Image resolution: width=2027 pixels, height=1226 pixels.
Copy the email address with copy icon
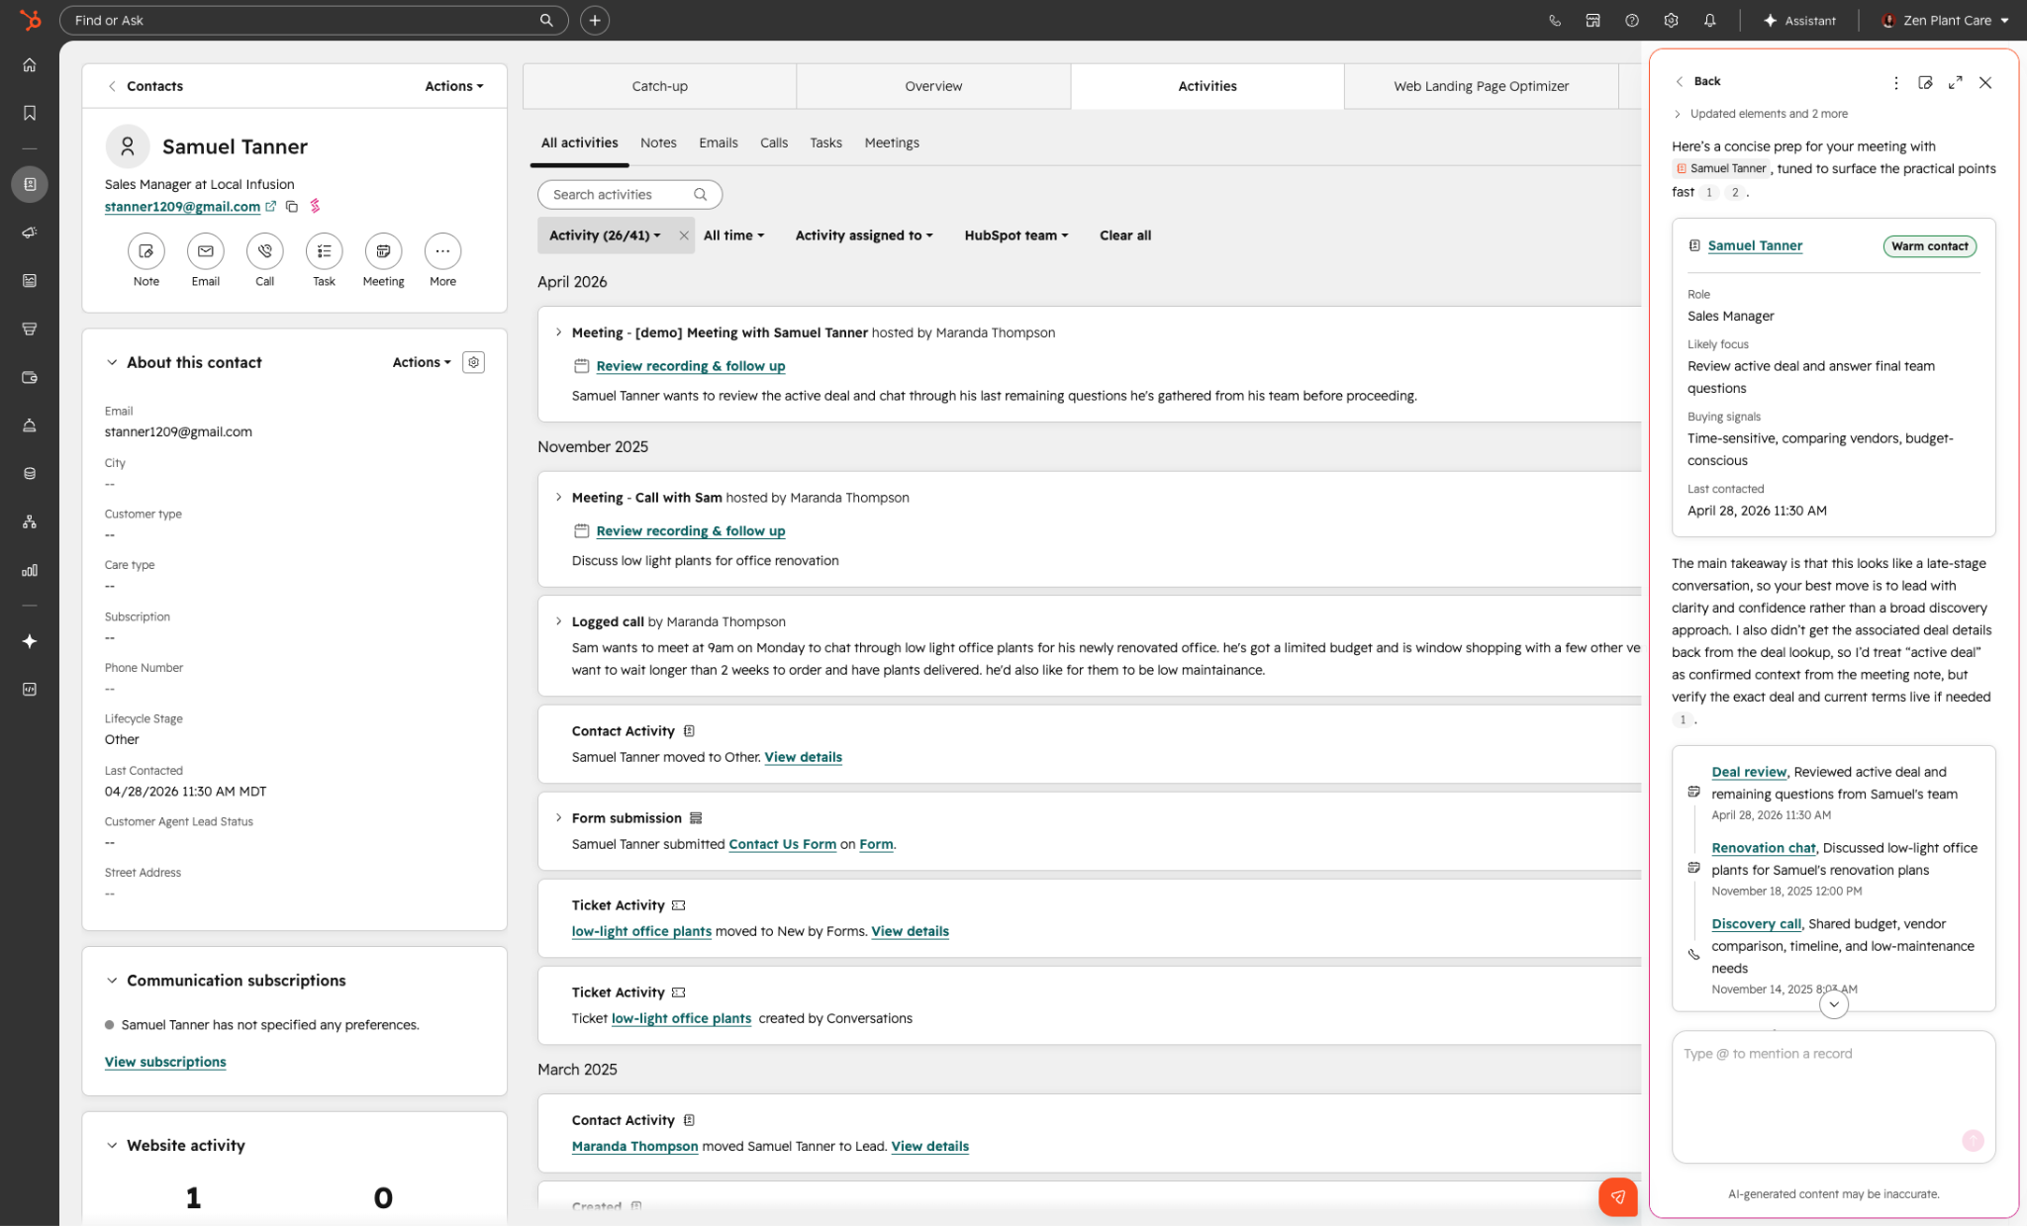click(x=292, y=207)
